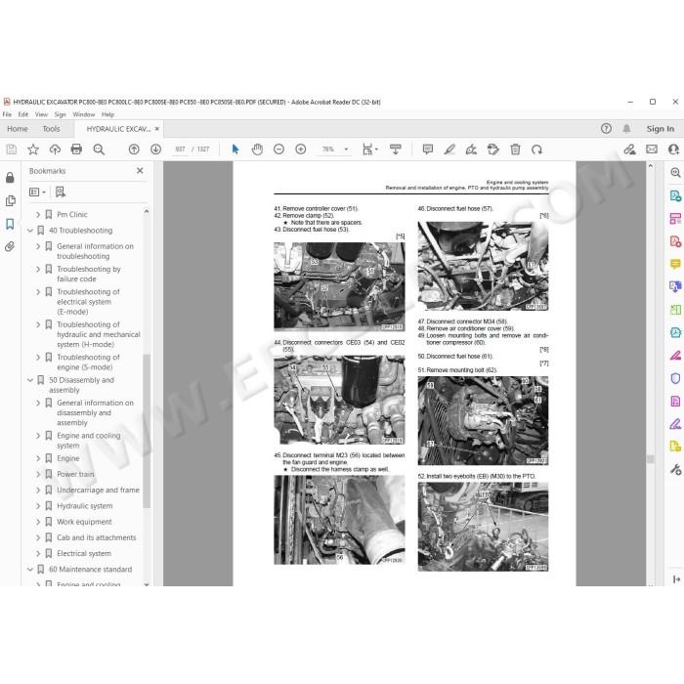Expand the Power train bookmark
The height and width of the screenshot is (684, 684).
38,474
